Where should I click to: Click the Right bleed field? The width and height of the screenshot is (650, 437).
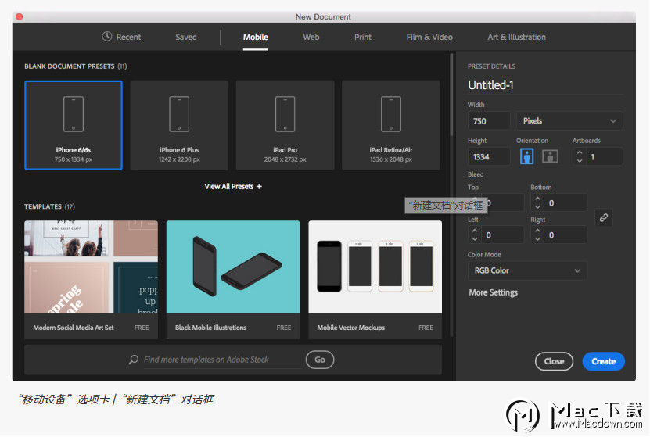click(x=566, y=235)
